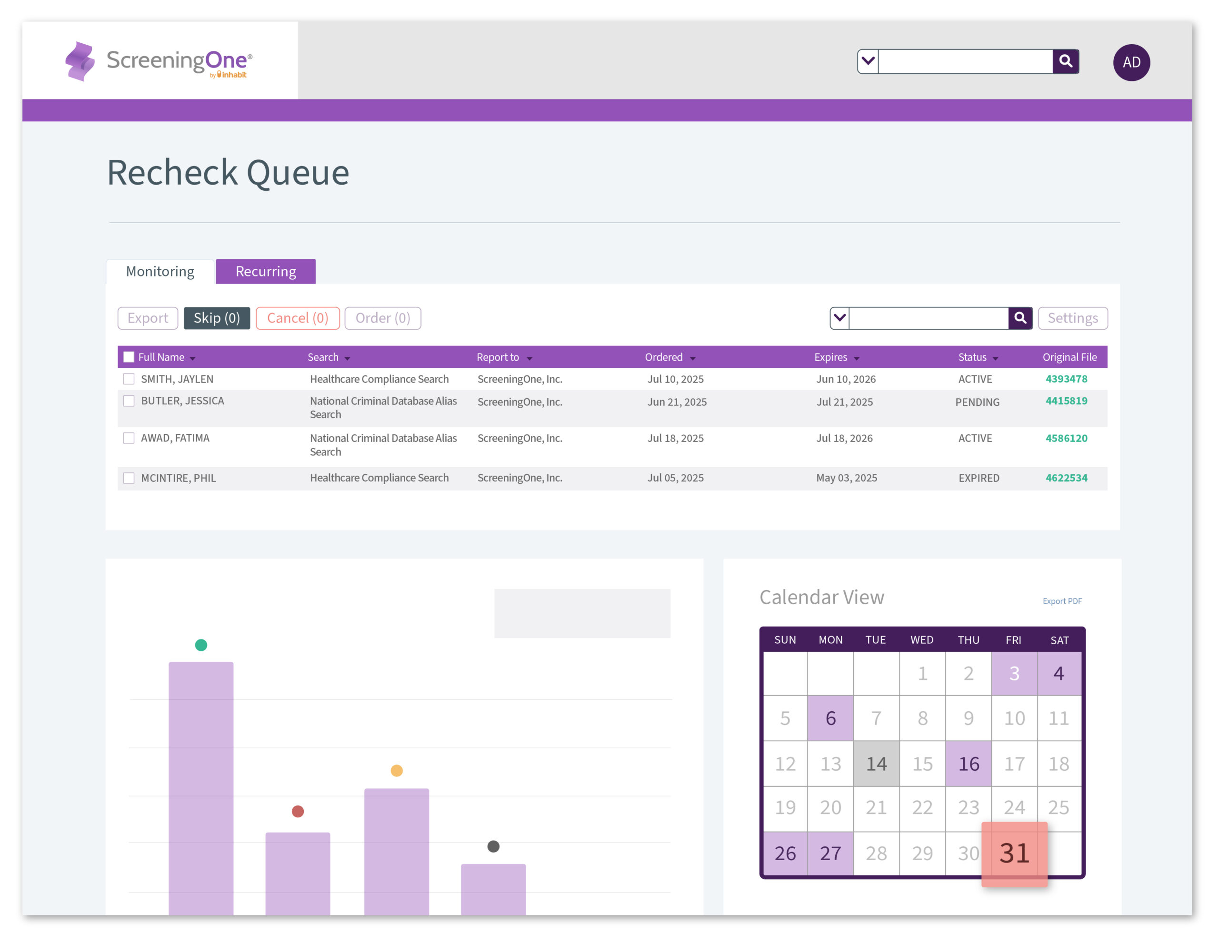
Task: Open the table search filter dropdown
Action: click(x=839, y=318)
